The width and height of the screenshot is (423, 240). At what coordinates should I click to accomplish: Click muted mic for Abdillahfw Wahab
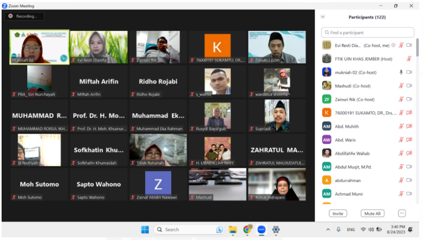[401, 153]
